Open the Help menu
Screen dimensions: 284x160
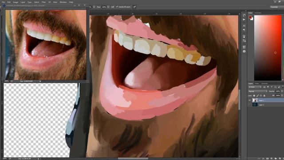coord(71,2)
